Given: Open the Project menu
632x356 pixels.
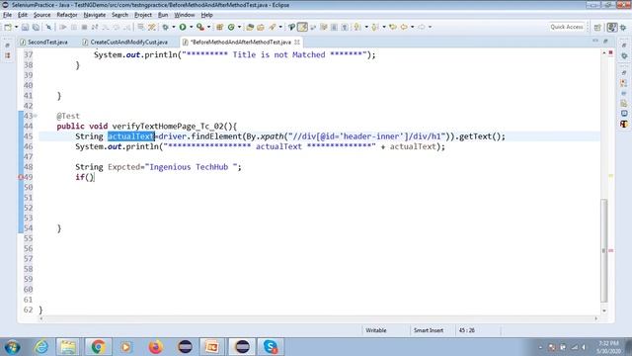Looking at the screenshot, I should click(143, 15).
